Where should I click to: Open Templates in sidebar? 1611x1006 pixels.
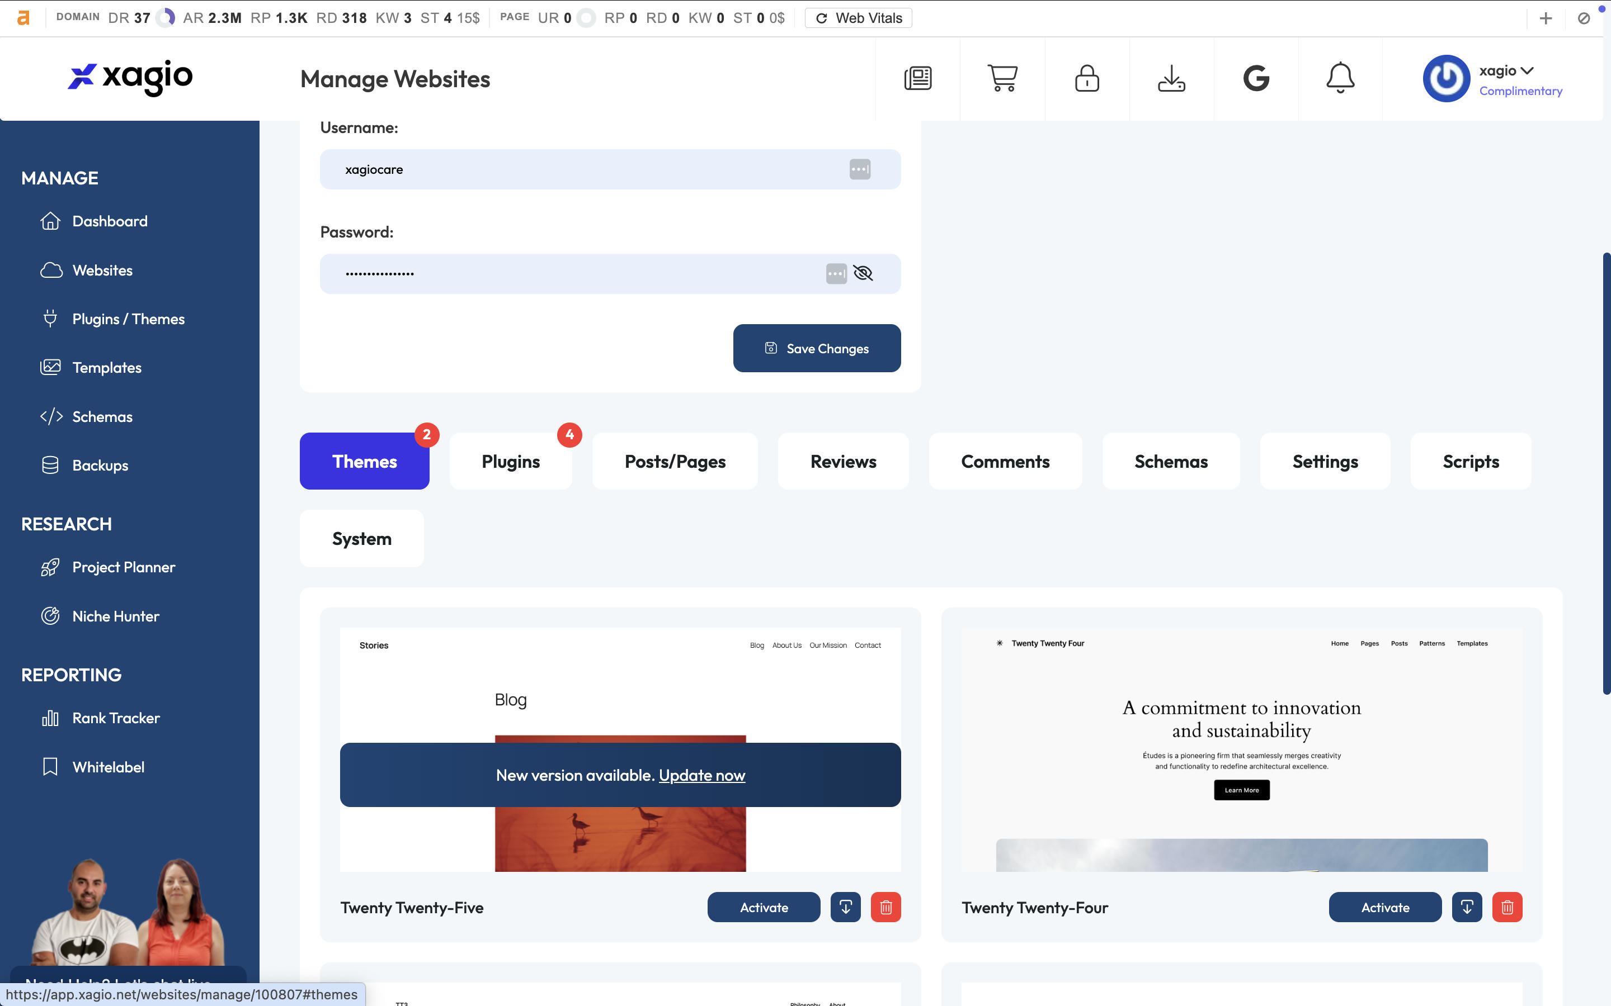(x=91, y=367)
